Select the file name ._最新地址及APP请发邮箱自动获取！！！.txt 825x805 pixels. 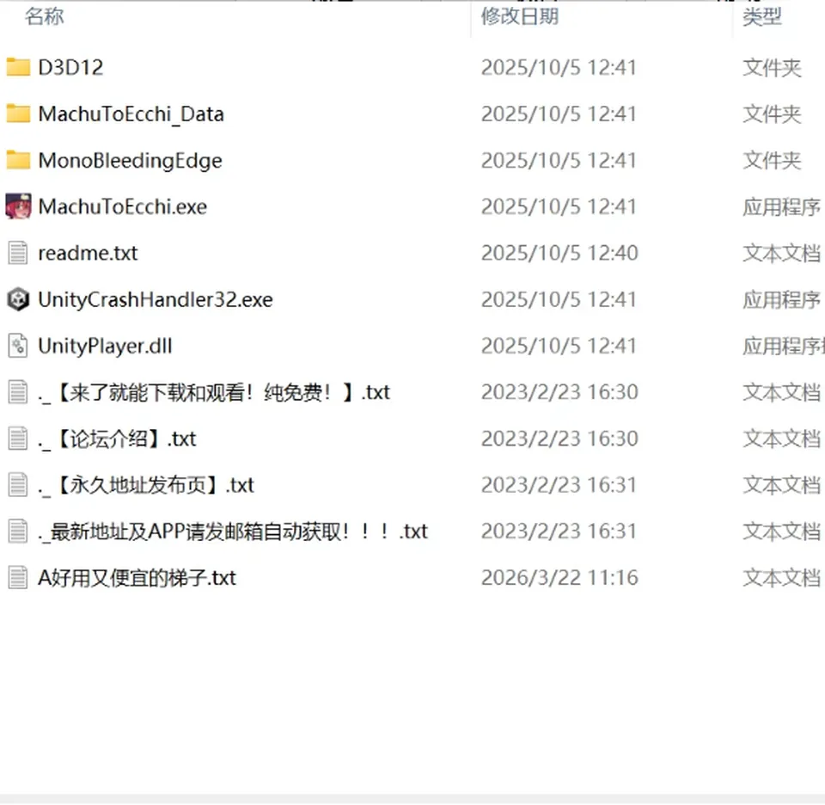pyautogui.click(x=233, y=532)
